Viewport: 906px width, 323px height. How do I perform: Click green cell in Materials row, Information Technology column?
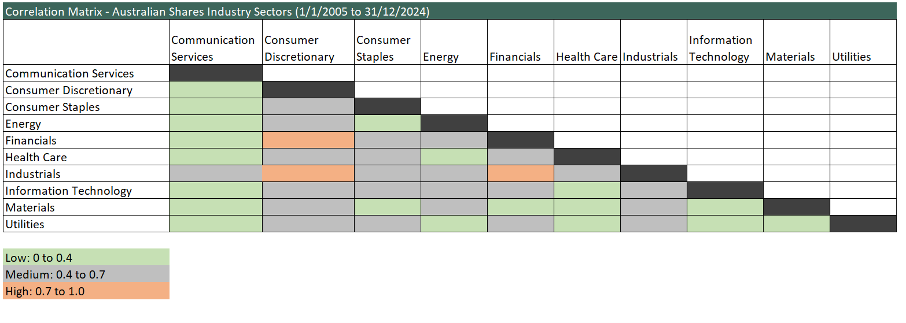(725, 207)
